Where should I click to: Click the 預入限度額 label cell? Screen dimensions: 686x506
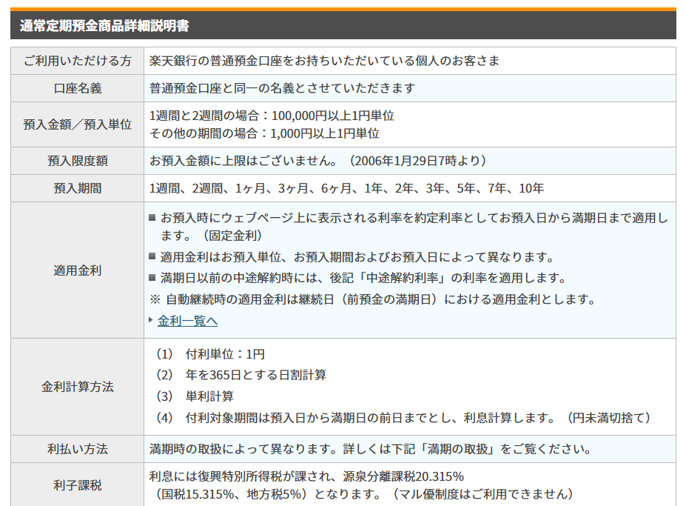point(78,161)
